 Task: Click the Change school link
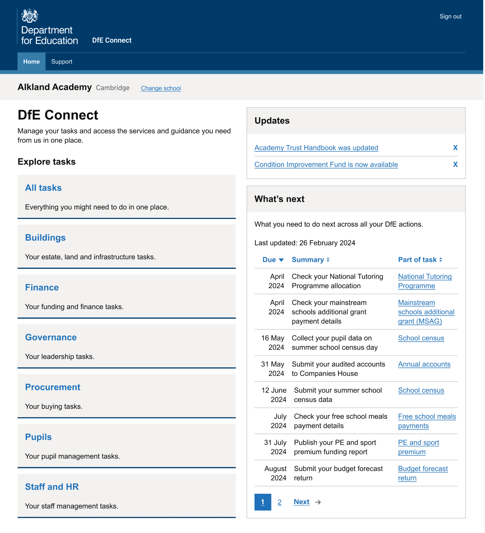(x=161, y=88)
